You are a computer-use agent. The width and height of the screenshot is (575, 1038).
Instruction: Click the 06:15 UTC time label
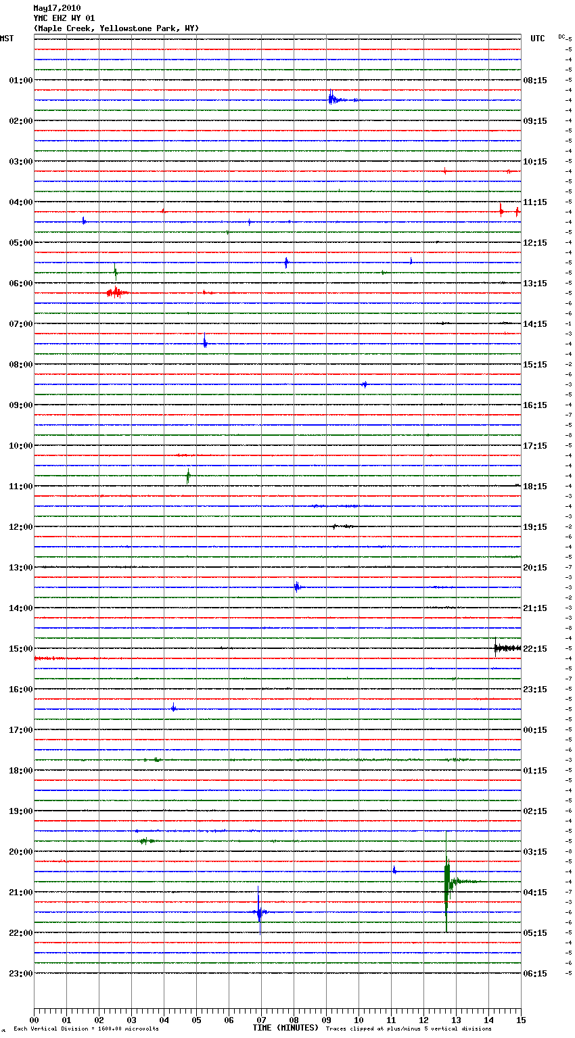535,973
